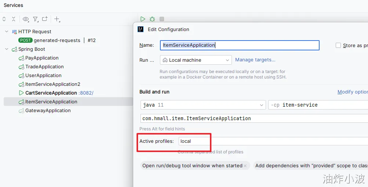Collapse the HTTP Request tree node
Viewport: 368px width, 187px height.
7,31
